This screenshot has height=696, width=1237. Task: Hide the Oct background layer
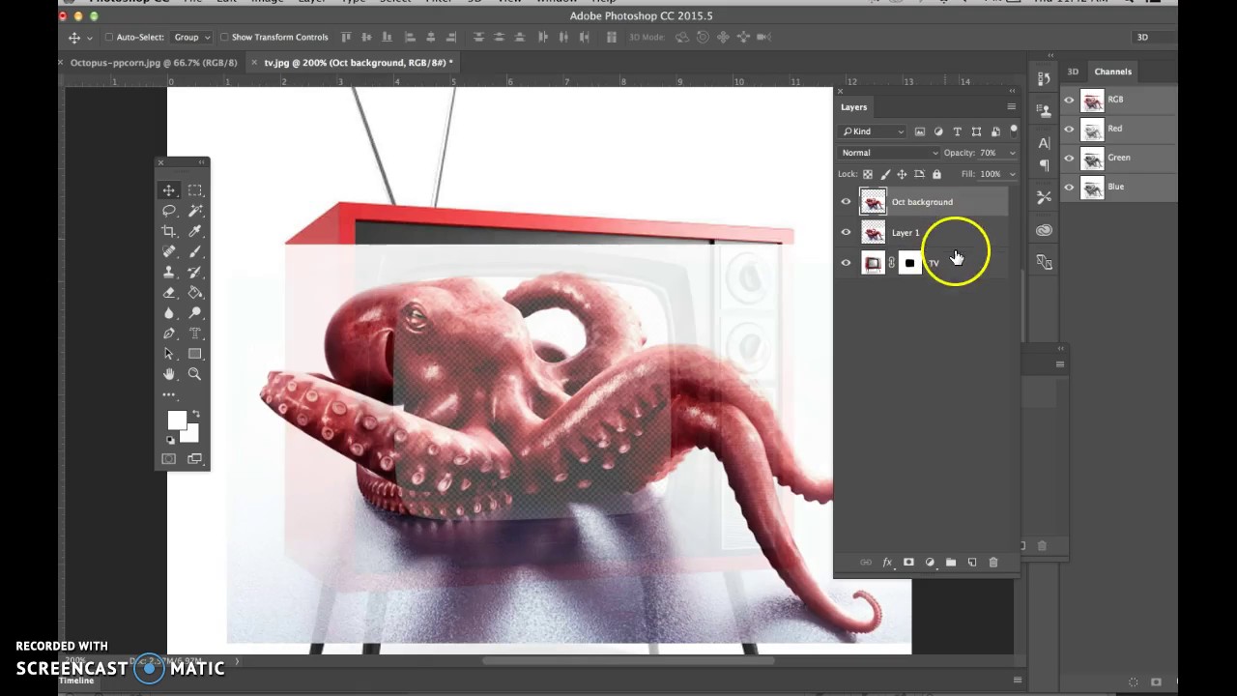click(847, 202)
